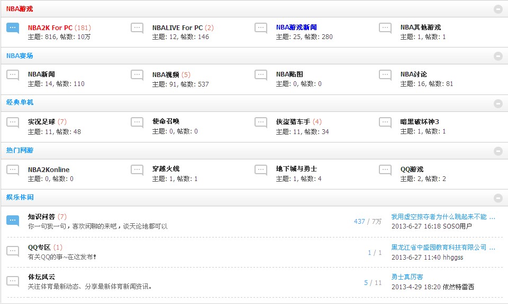Open the NBA2Konline forum

(49, 169)
